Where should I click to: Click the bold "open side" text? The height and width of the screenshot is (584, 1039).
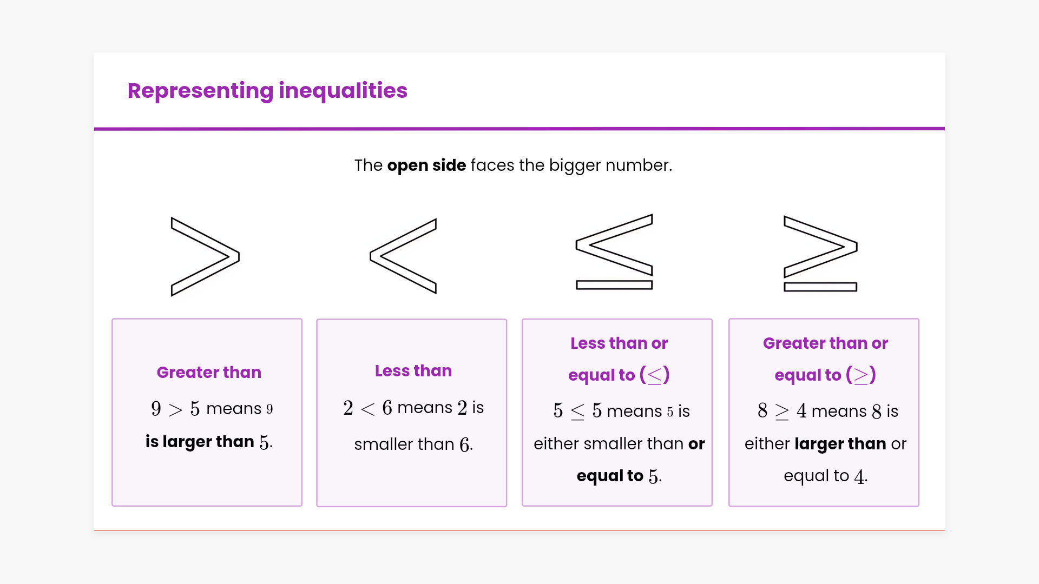[x=426, y=165]
